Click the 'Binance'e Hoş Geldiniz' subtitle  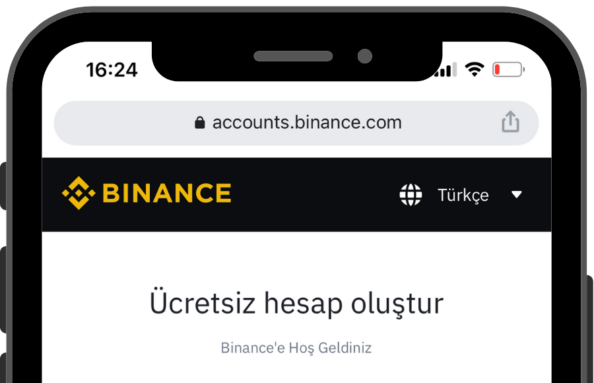[x=296, y=348]
